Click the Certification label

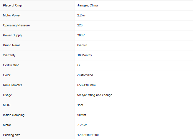click(x=11, y=65)
